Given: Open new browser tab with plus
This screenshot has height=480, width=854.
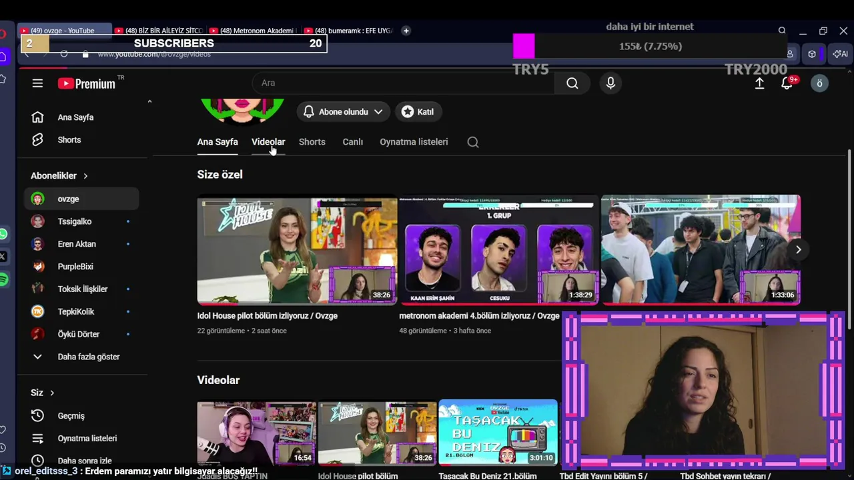Looking at the screenshot, I should pyautogui.click(x=406, y=31).
